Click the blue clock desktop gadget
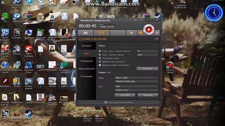The height and width of the screenshot is (126, 225). point(214,13)
